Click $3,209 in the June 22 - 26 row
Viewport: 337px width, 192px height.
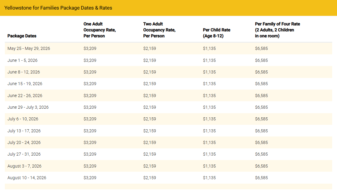[x=90, y=96]
